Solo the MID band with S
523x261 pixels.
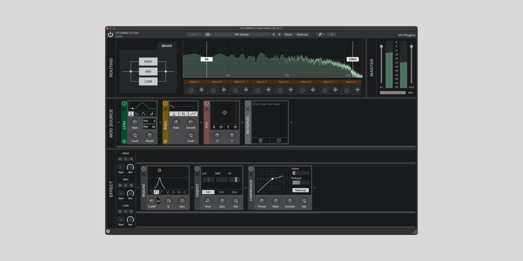click(126, 185)
